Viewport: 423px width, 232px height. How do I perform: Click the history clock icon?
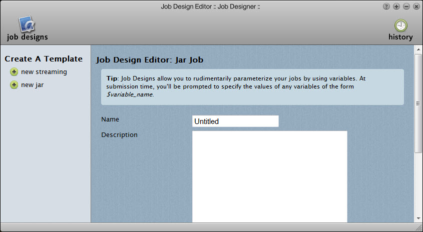click(x=400, y=25)
